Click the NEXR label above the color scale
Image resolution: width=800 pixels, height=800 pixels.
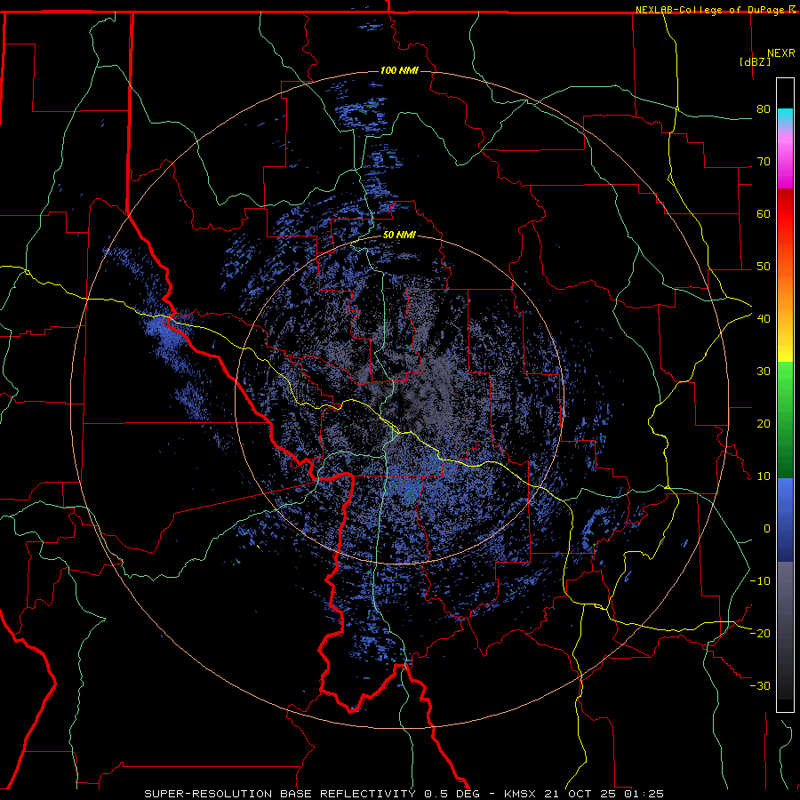tap(781, 53)
